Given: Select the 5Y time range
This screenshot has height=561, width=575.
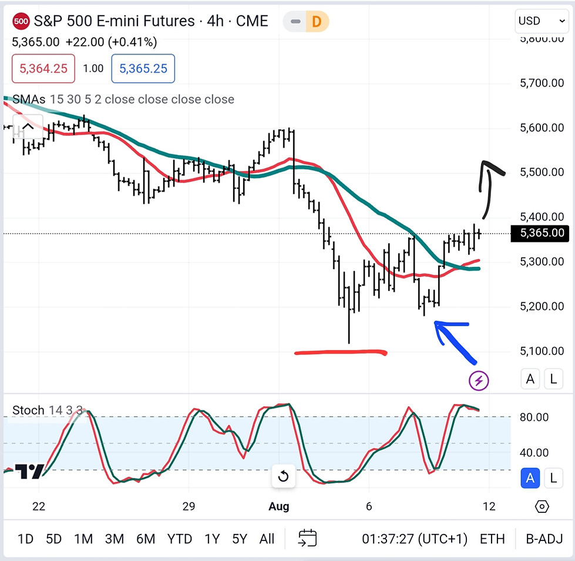Looking at the screenshot, I should (x=240, y=539).
